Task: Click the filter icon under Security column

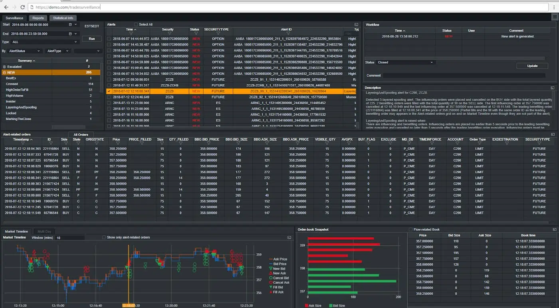Action: point(168,34)
